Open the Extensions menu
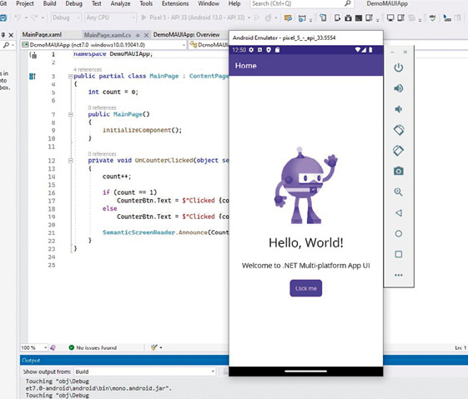The height and width of the screenshot is (399, 468). click(x=175, y=3)
